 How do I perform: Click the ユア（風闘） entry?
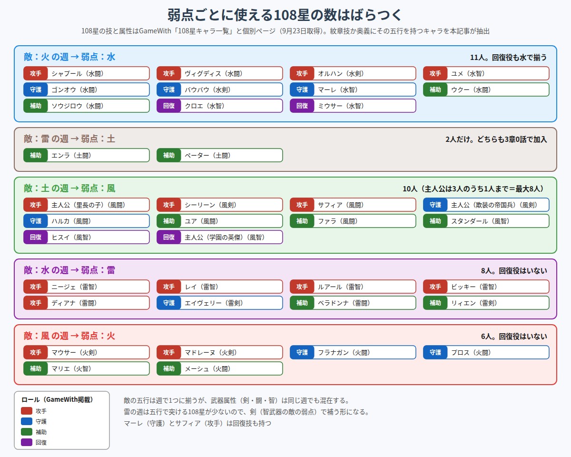[220, 221]
